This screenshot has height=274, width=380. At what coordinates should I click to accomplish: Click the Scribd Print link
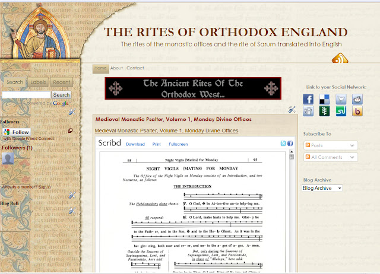coord(156,144)
